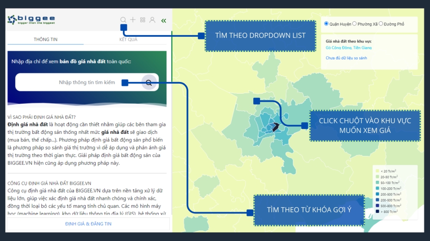This screenshot has height=241, width=430.
Task: Click the search magnifier icon in header
Action: [x=123, y=20]
